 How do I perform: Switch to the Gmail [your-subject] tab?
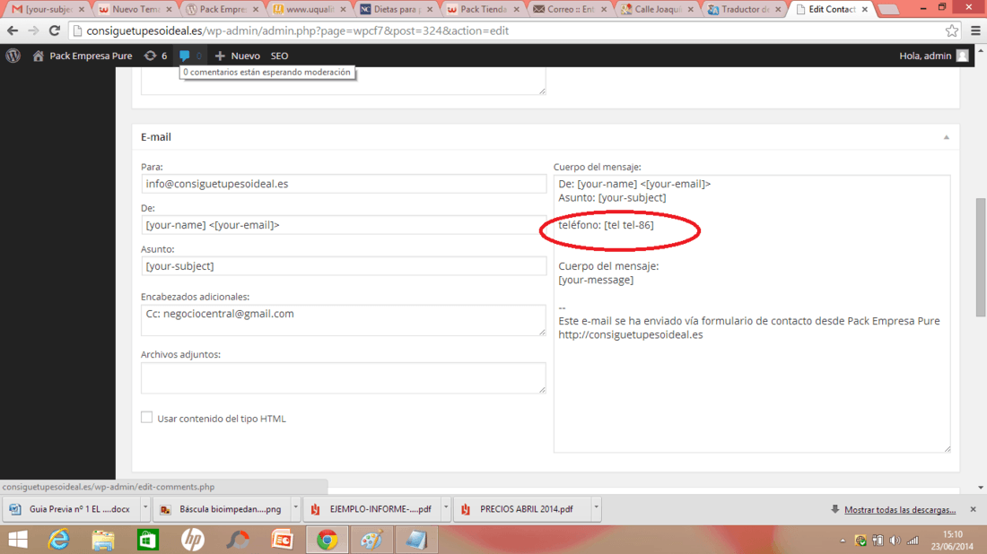pyautogui.click(x=48, y=10)
